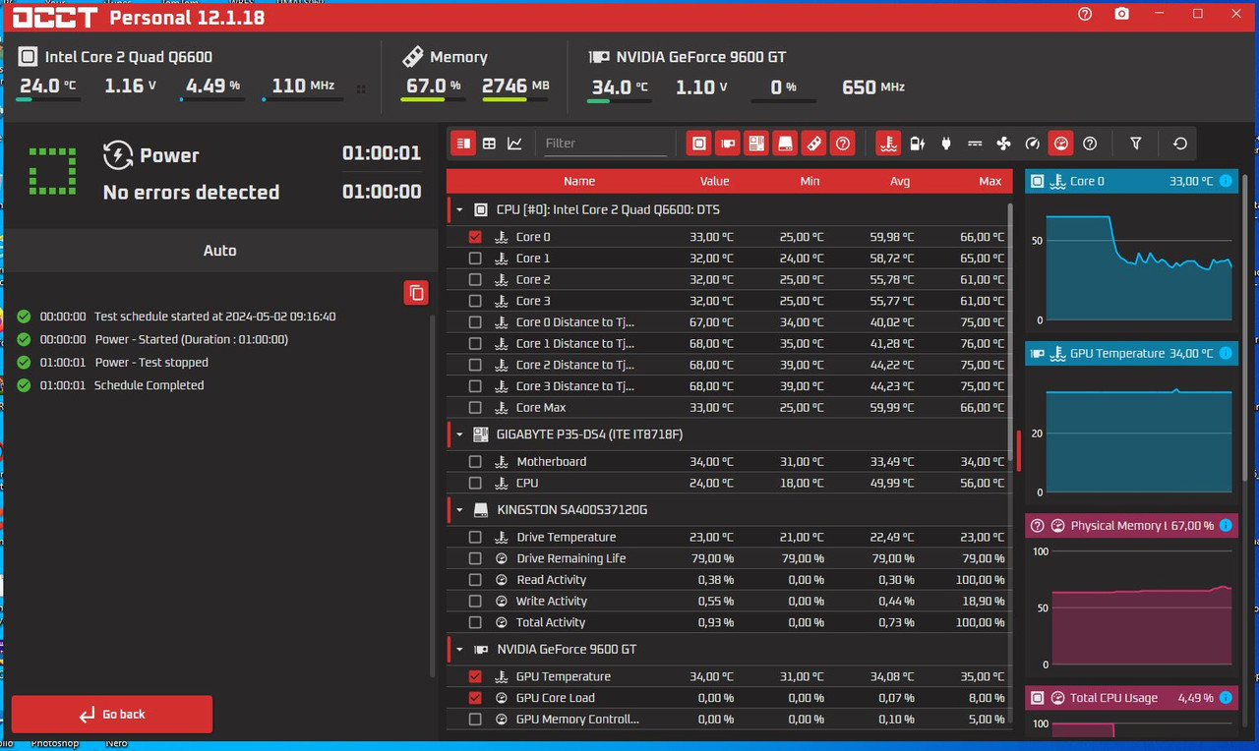This screenshot has height=751, width=1259.
Task: Reset min/max values with the refresh icon
Action: [x=1180, y=144]
